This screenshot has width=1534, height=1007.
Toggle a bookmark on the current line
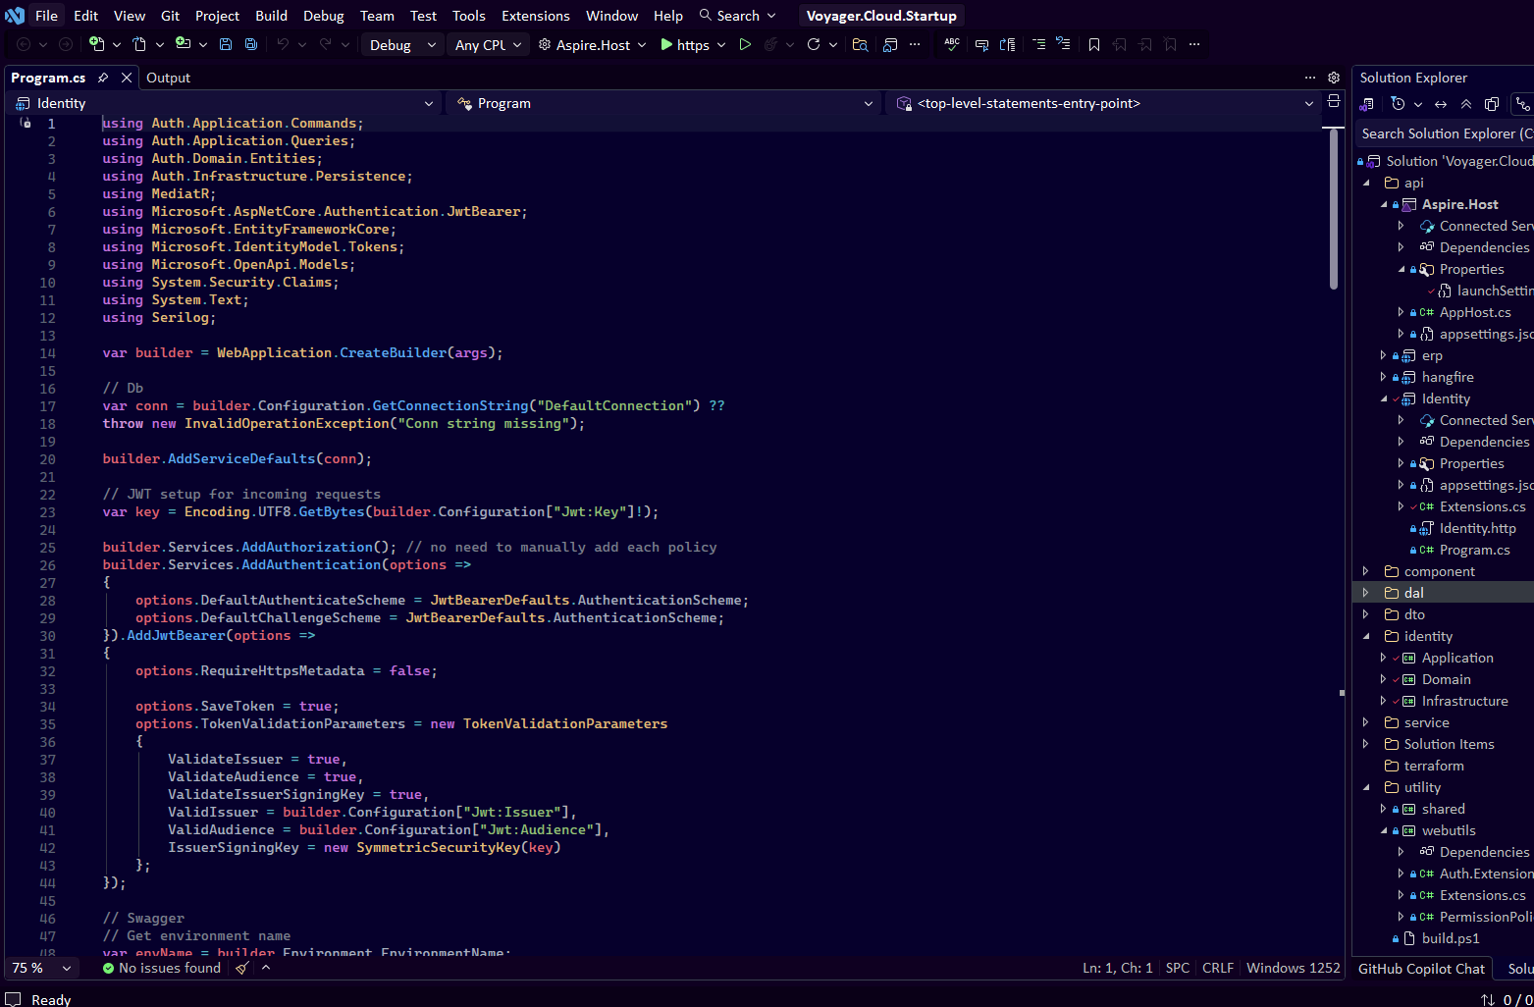pyautogui.click(x=1093, y=44)
